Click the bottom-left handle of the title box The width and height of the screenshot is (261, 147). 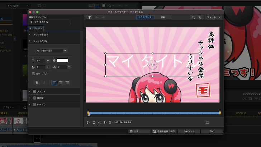tap(105, 76)
